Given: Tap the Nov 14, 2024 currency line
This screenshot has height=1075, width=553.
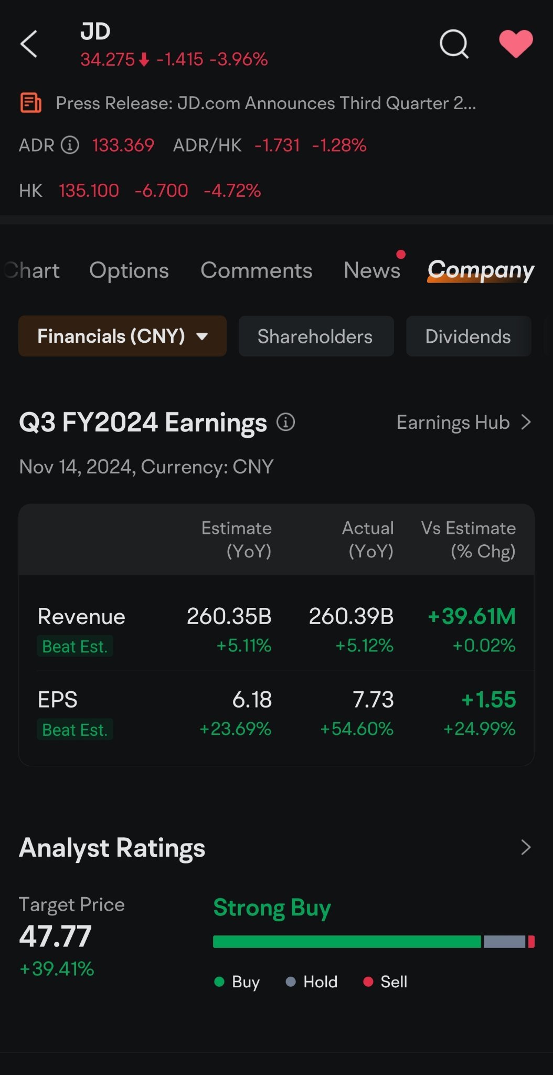Looking at the screenshot, I should point(146,467).
